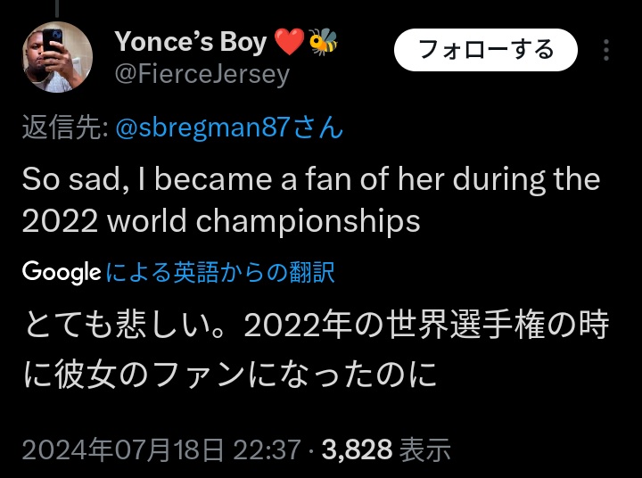642x478 pixels.
Task: Click the red heart emoji in name
Action: point(289,42)
